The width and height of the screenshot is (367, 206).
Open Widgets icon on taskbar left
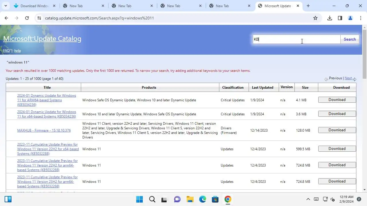coord(8,199)
